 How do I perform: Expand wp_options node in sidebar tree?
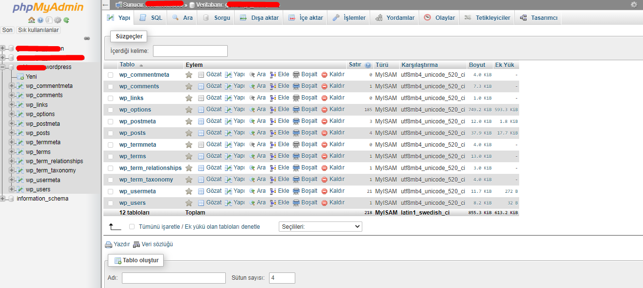tap(12, 114)
